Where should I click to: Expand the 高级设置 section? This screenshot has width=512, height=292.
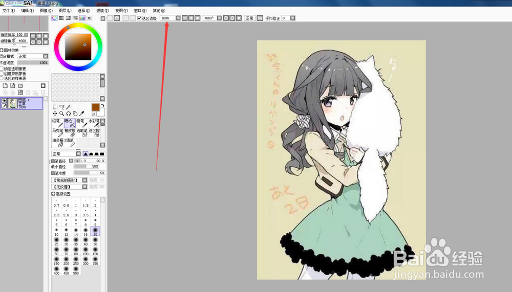[x=53, y=194]
